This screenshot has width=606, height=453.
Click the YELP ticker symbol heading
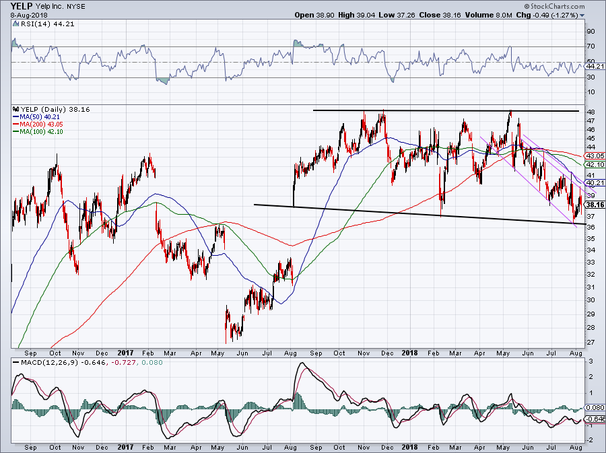tap(22, 6)
